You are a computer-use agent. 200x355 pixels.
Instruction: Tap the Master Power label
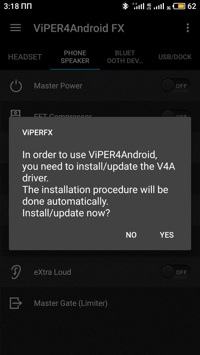point(58,86)
